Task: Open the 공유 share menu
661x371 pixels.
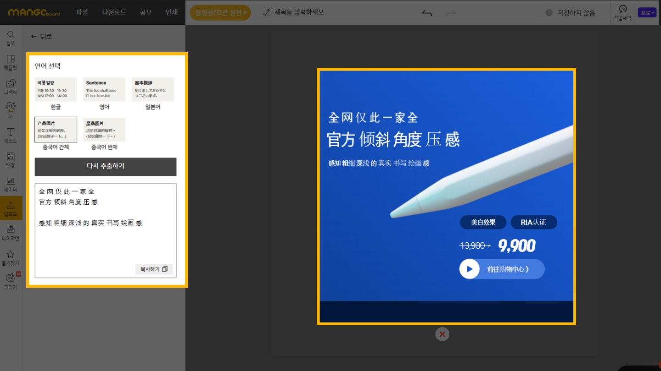Action: click(146, 12)
